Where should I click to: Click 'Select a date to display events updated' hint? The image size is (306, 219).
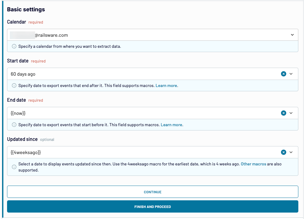150,167
